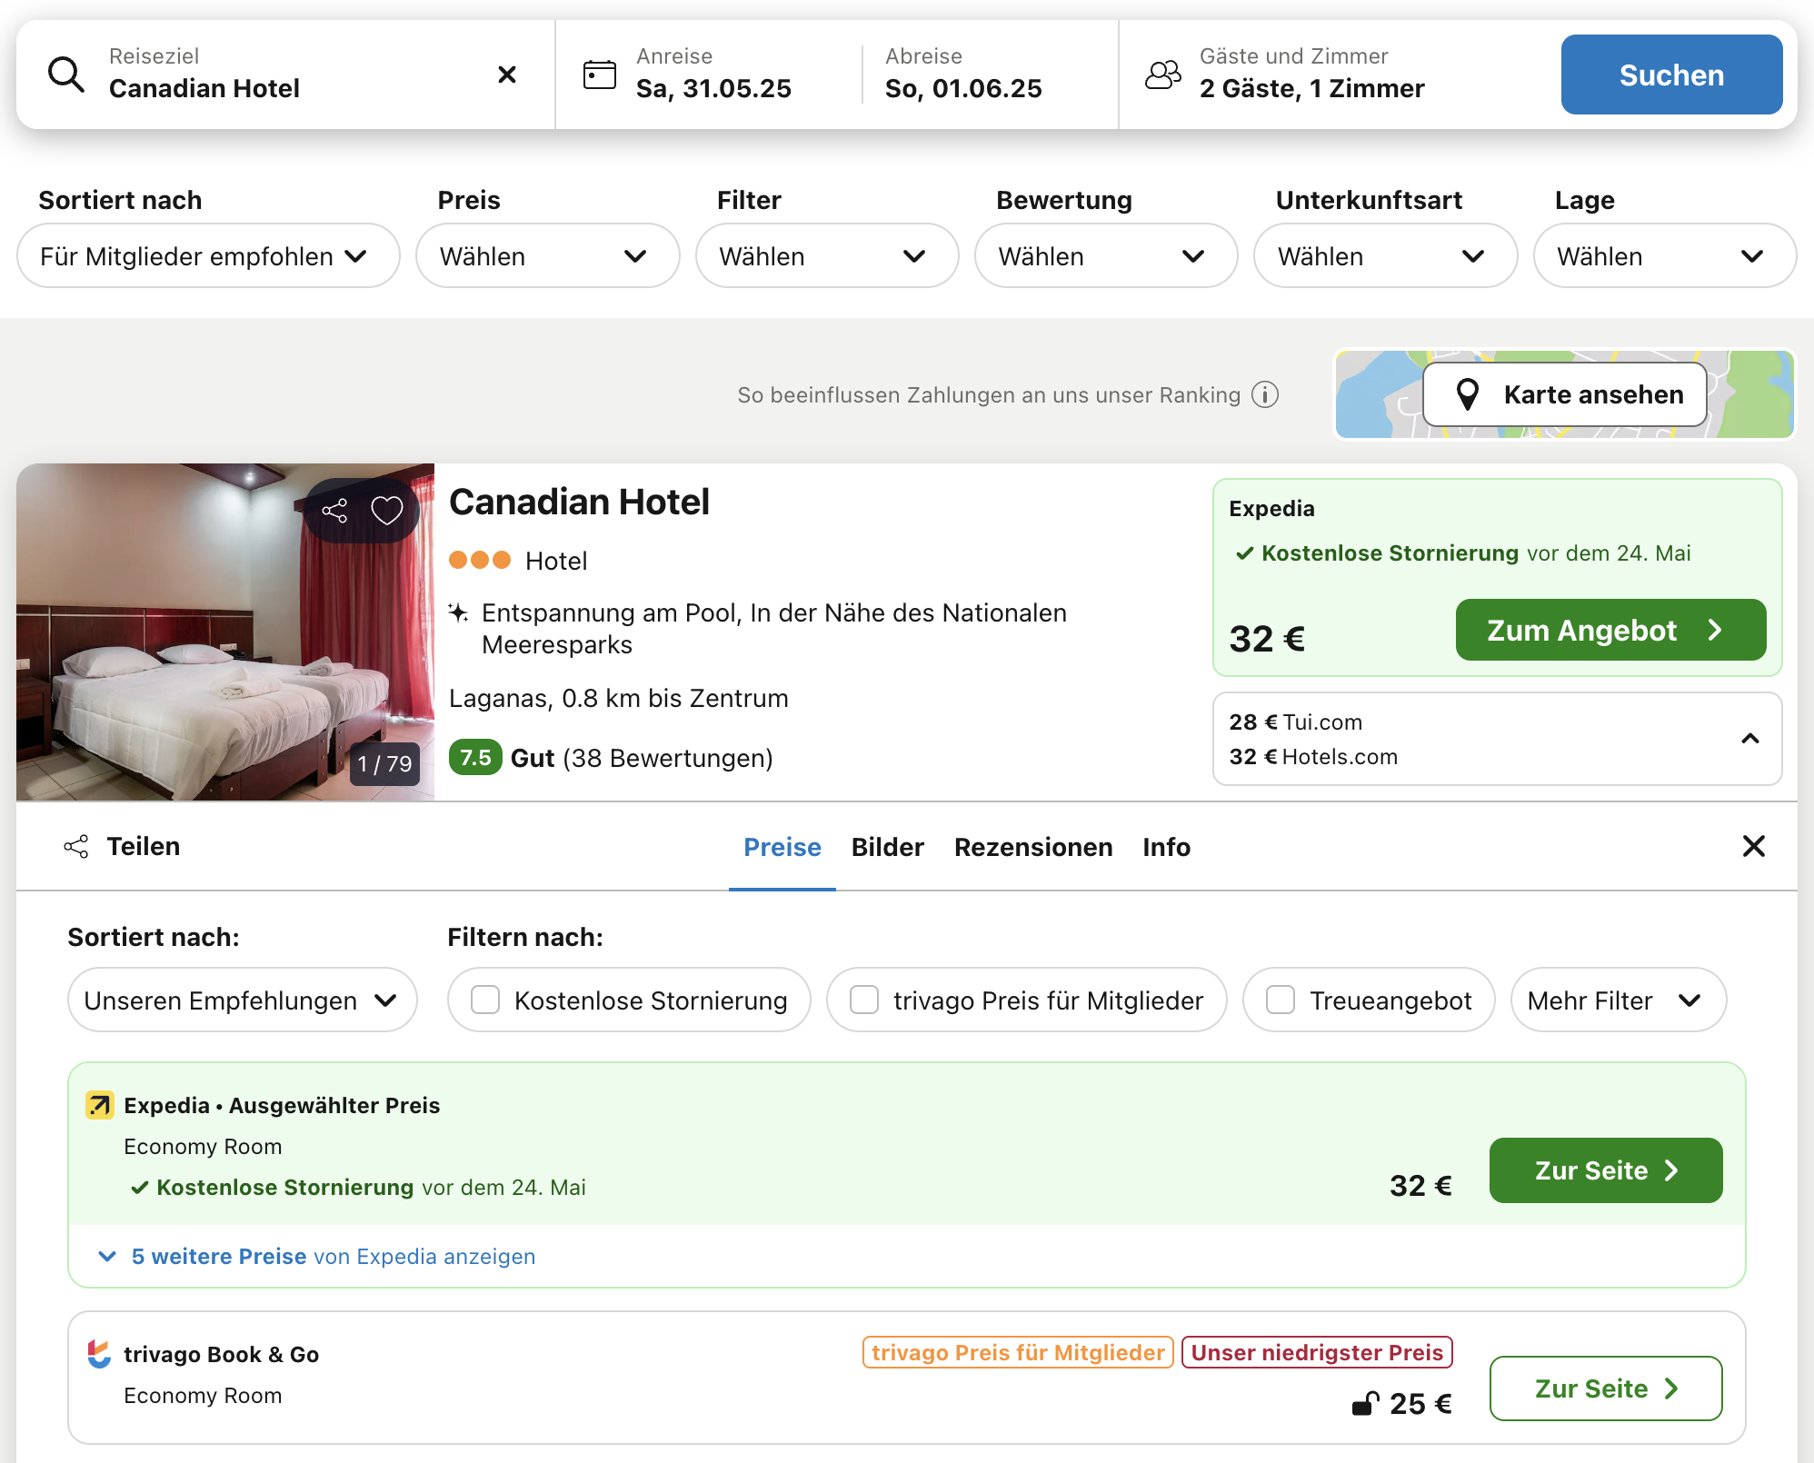Click the Teilen share icon below the photo
1814x1463 pixels.
(76, 847)
